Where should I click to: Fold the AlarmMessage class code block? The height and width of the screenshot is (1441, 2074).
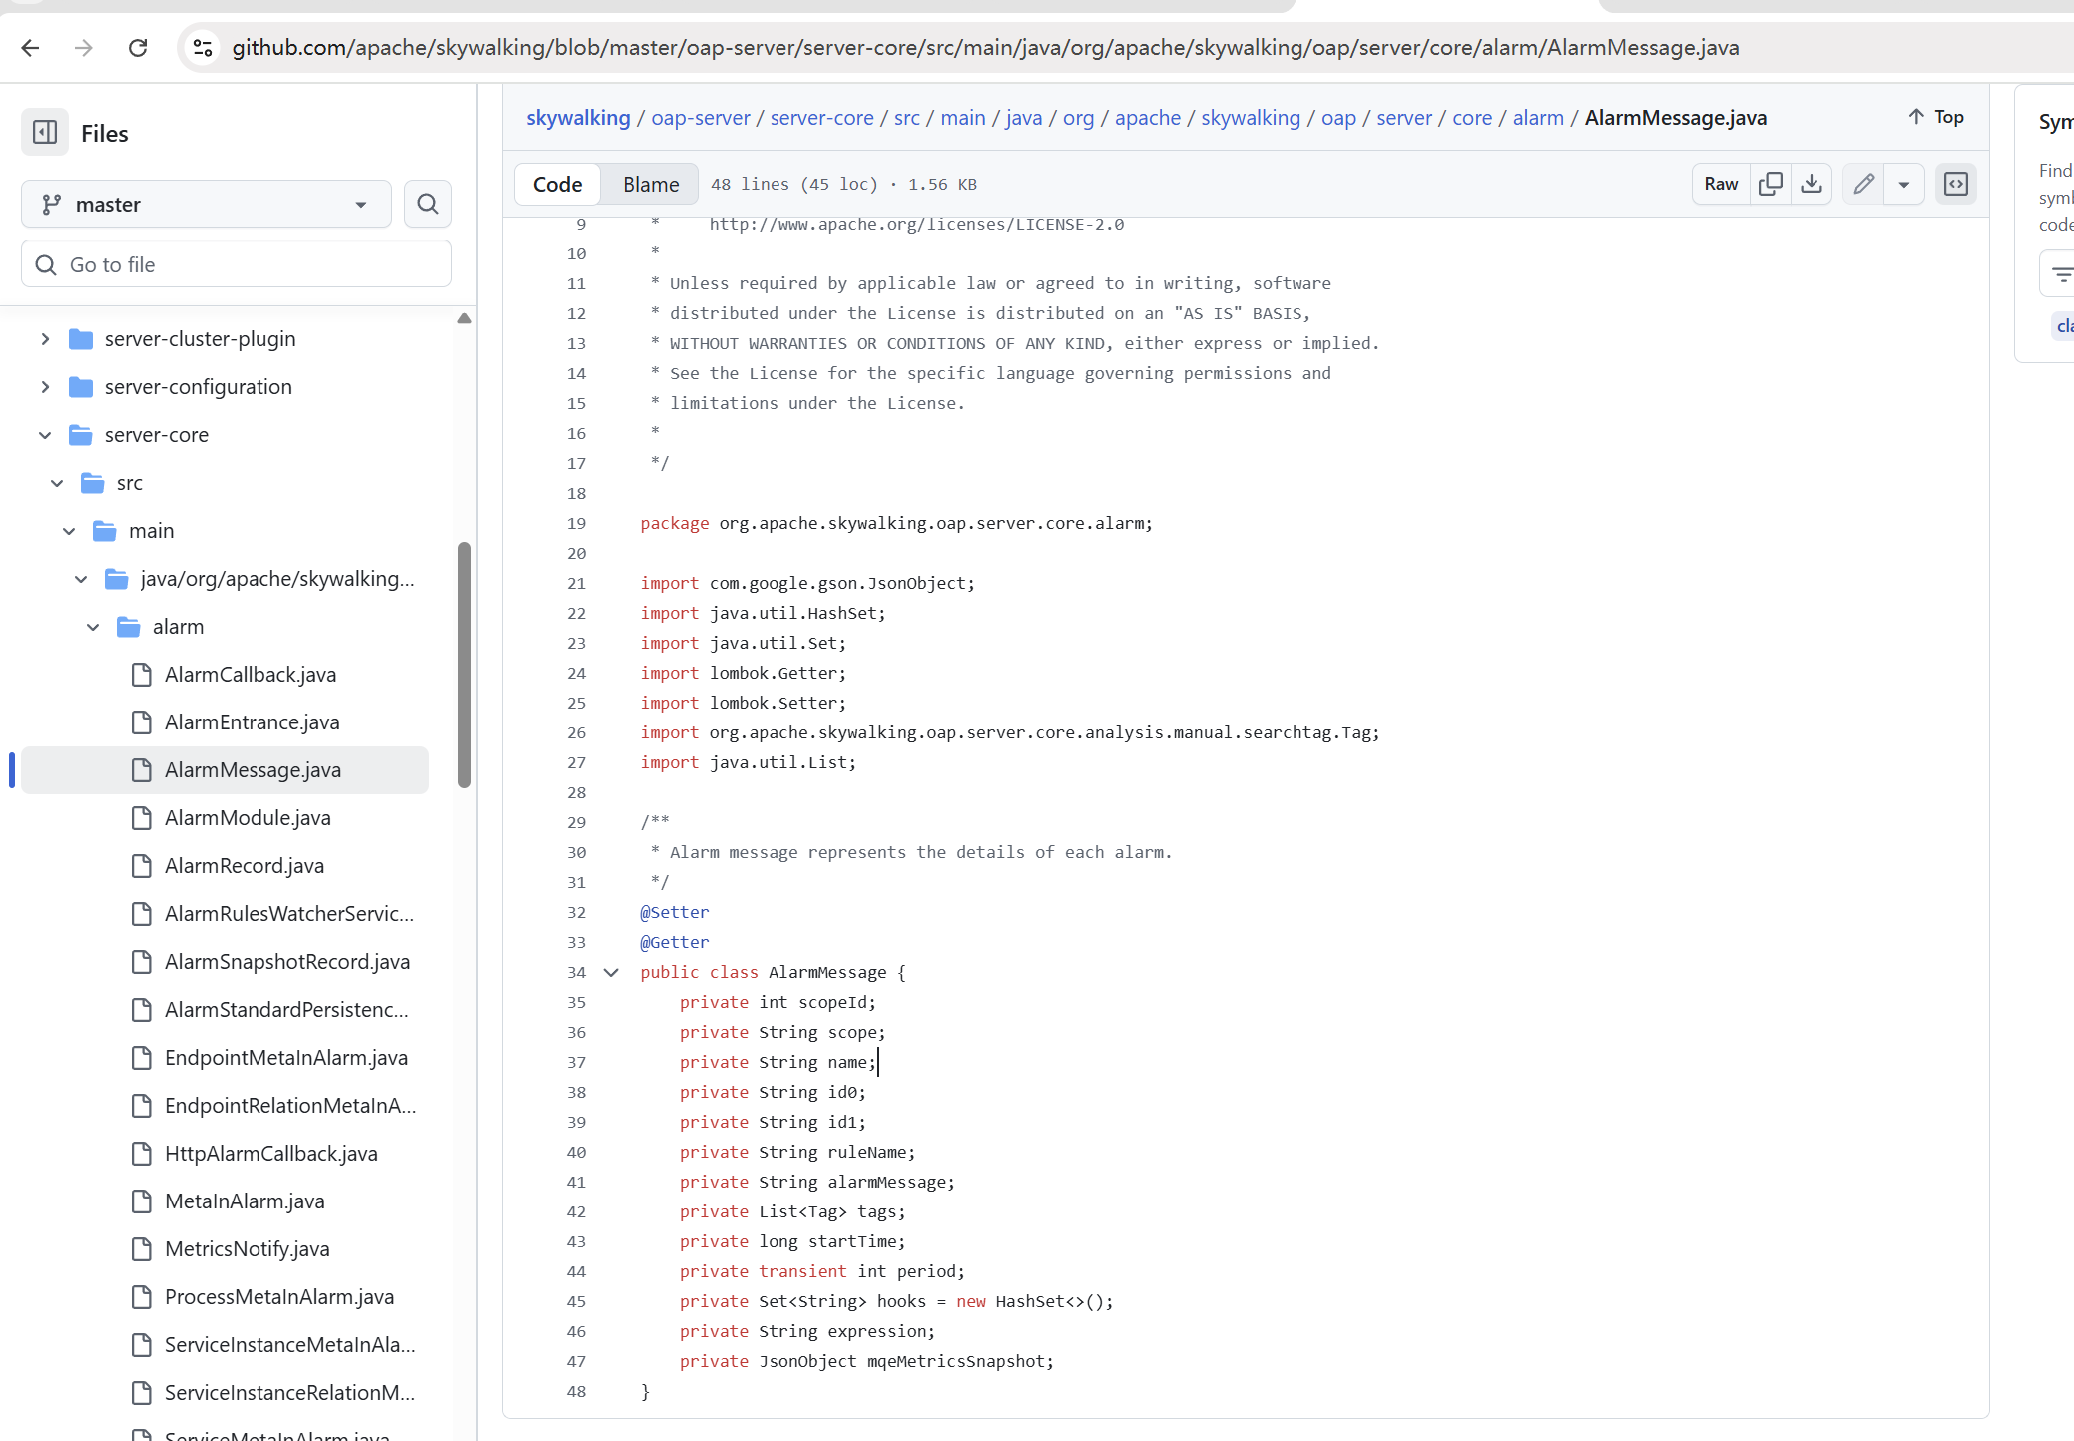tap(611, 972)
